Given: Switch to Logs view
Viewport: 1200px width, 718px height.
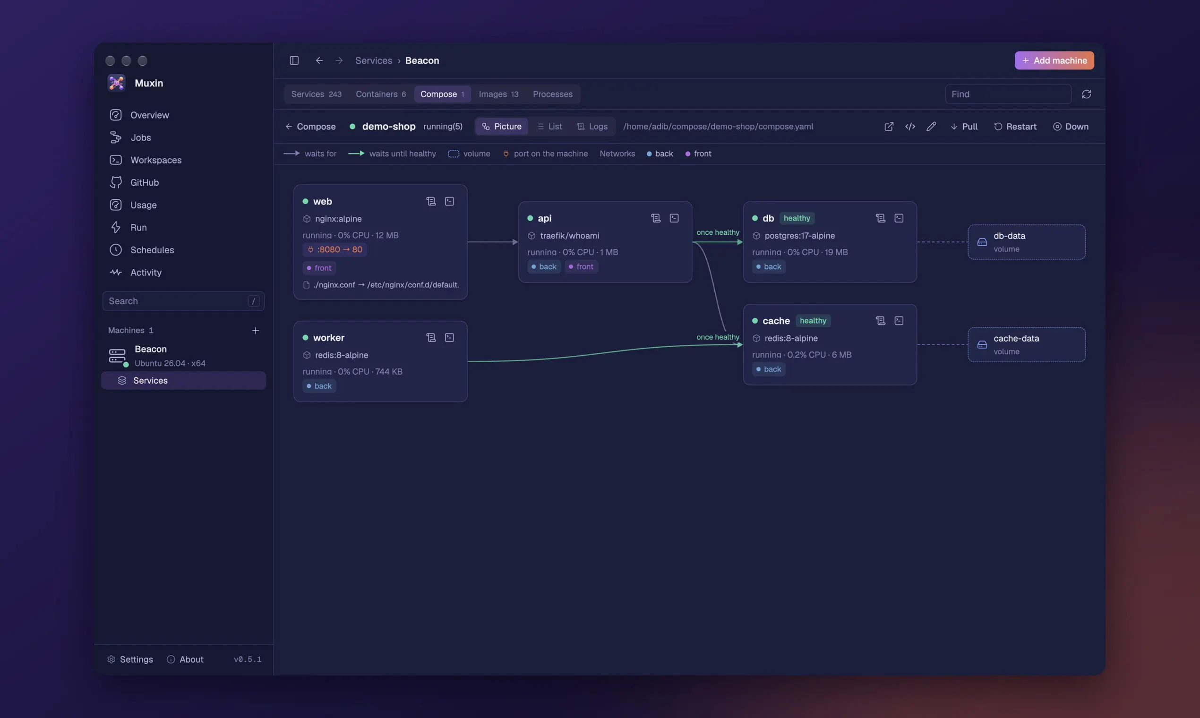Looking at the screenshot, I should 592,126.
